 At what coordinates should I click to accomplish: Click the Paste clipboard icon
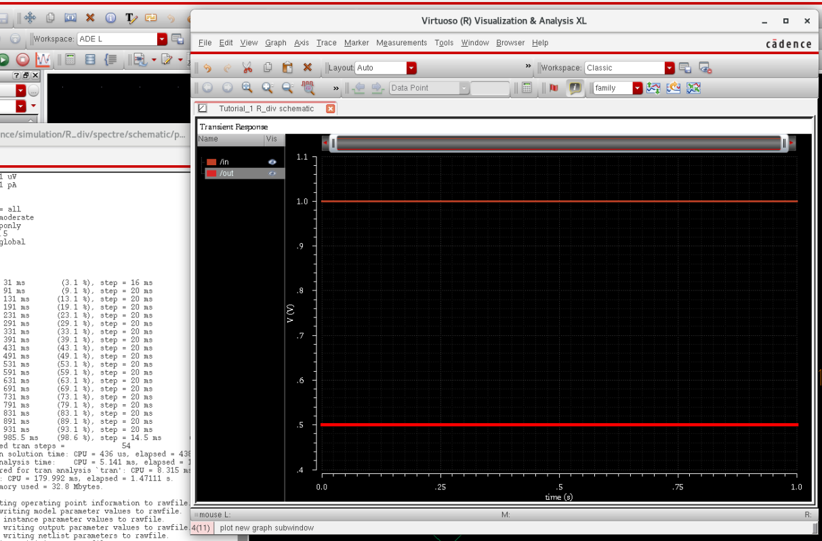tap(287, 68)
